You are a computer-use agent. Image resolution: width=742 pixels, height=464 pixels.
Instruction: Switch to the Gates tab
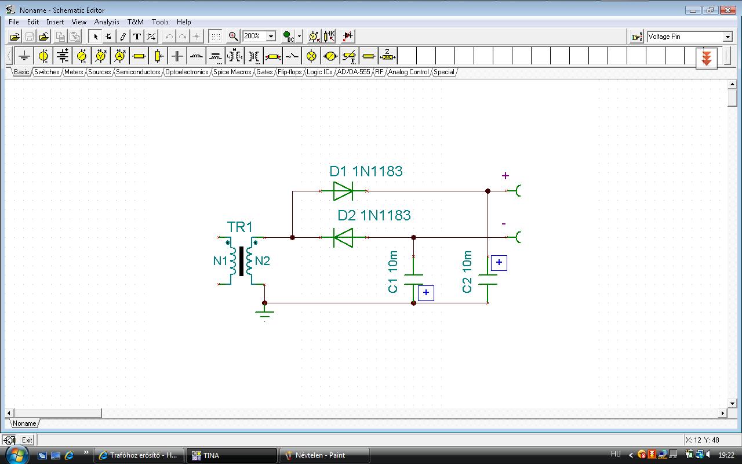264,72
